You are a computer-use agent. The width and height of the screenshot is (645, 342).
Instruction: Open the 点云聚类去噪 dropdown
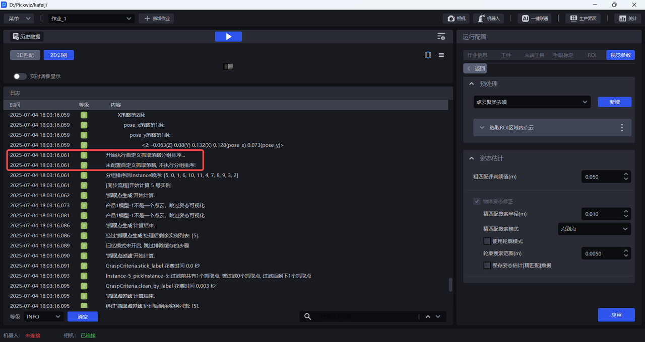point(532,102)
